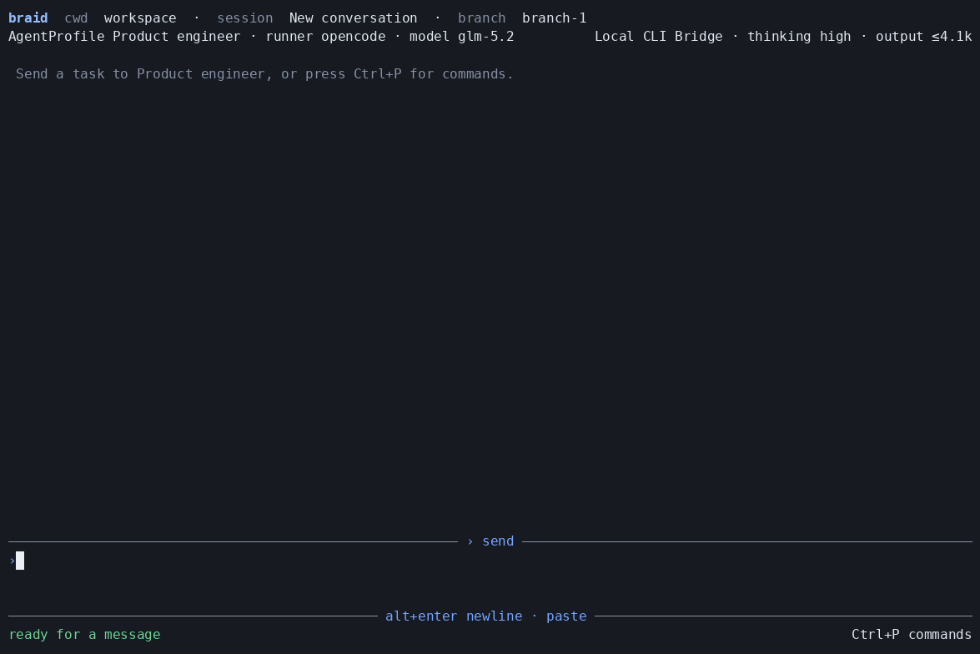Click the alt+enter newline hint
The image size is (980, 654).
[454, 616]
